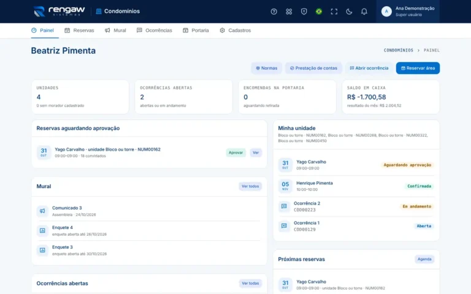
Task: Click the shield security icon
Action: 304,12
